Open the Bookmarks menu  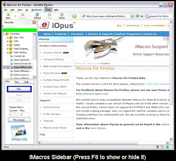click(37, 10)
